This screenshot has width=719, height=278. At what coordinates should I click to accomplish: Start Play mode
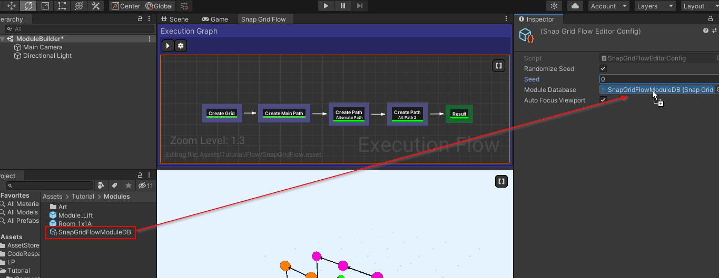tap(326, 6)
